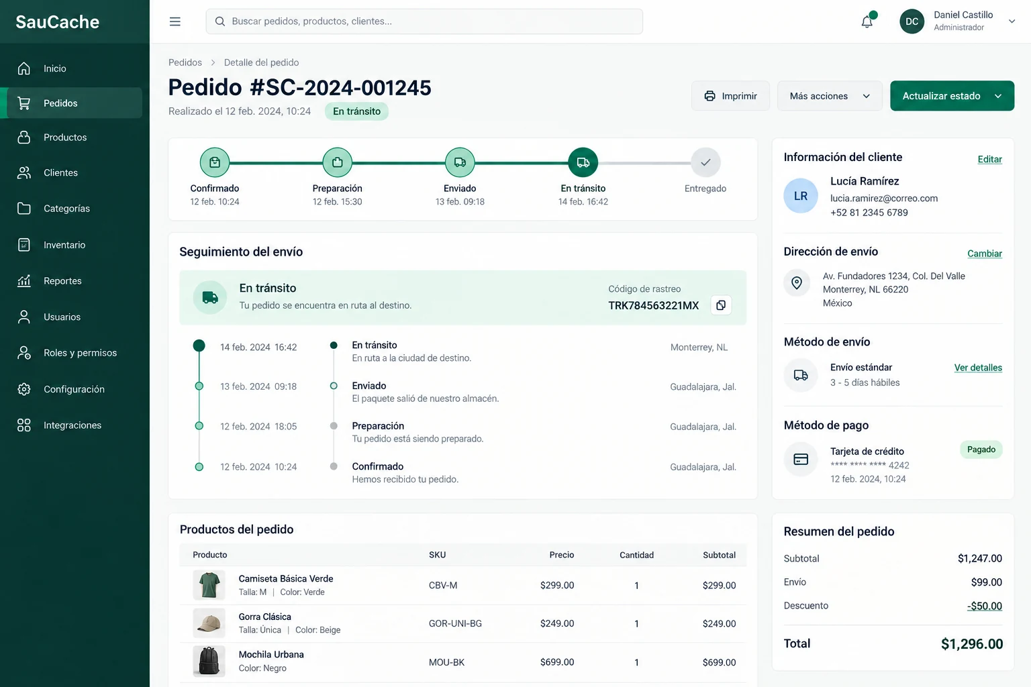Screen dimensions: 1031x687
Task: Click the Entregado checkmark step icon
Action: [x=705, y=162]
